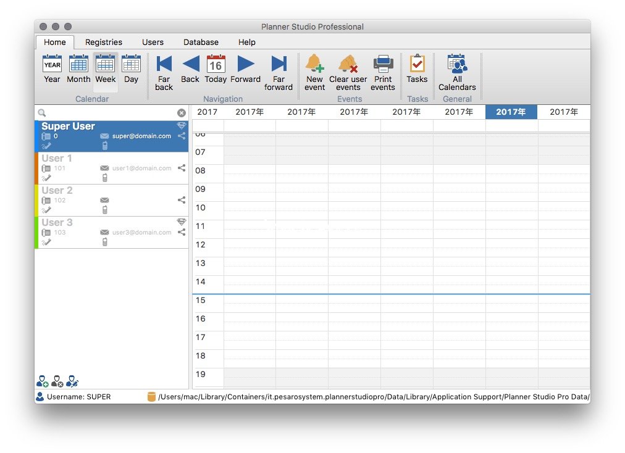The width and height of the screenshot is (625, 453).
Task: Open the Help tab
Action: (247, 42)
